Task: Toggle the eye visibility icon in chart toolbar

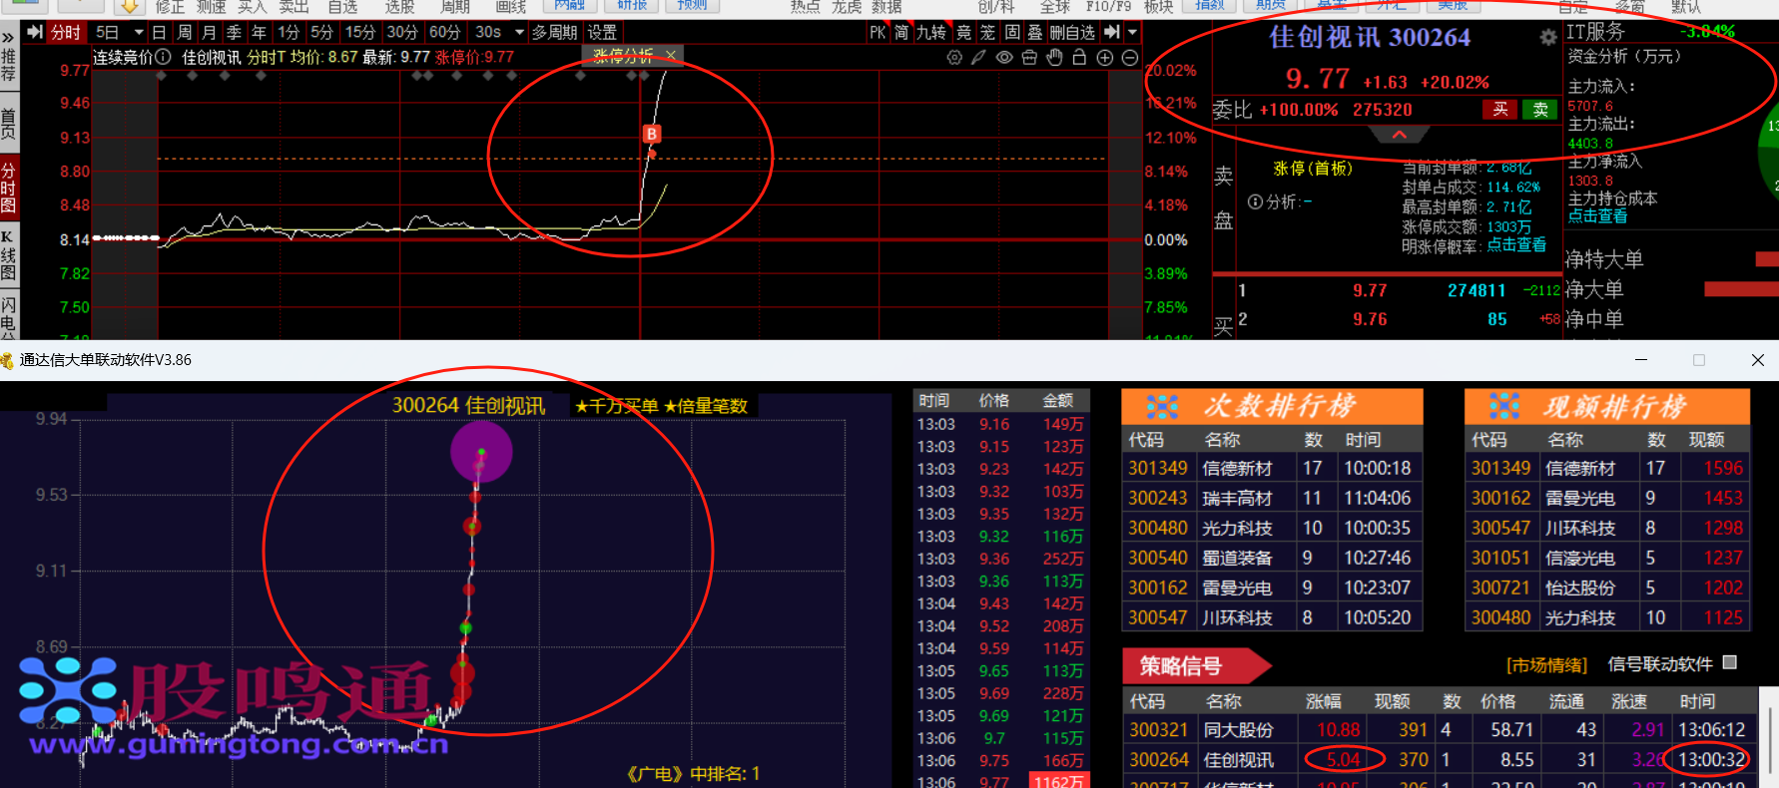Action: click(x=1004, y=58)
